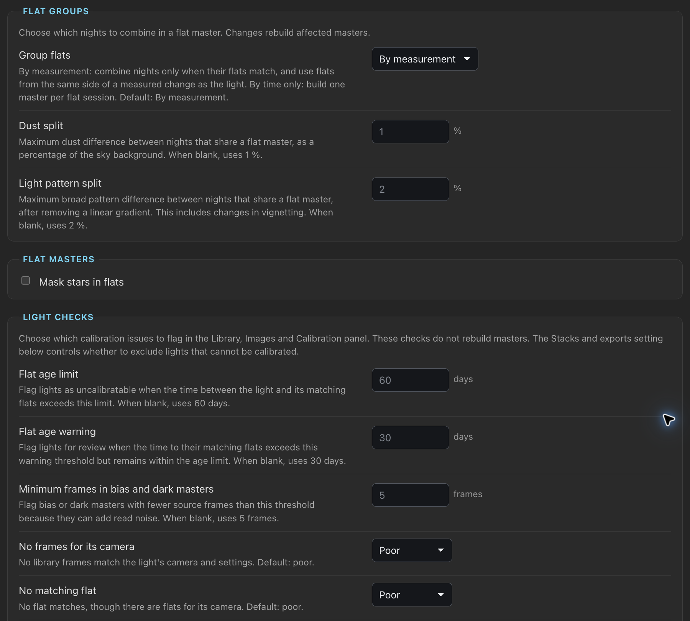Focus the Light pattern split percentage field
690x621 pixels.
(410, 189)
